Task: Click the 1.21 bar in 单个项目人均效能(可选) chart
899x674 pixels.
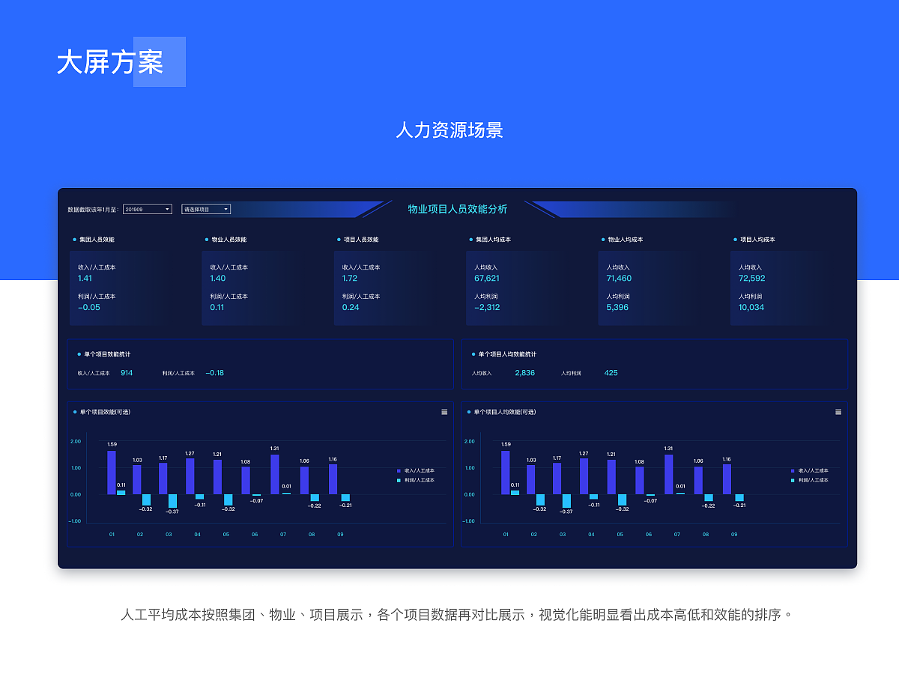Action: (x=611, y=477)
